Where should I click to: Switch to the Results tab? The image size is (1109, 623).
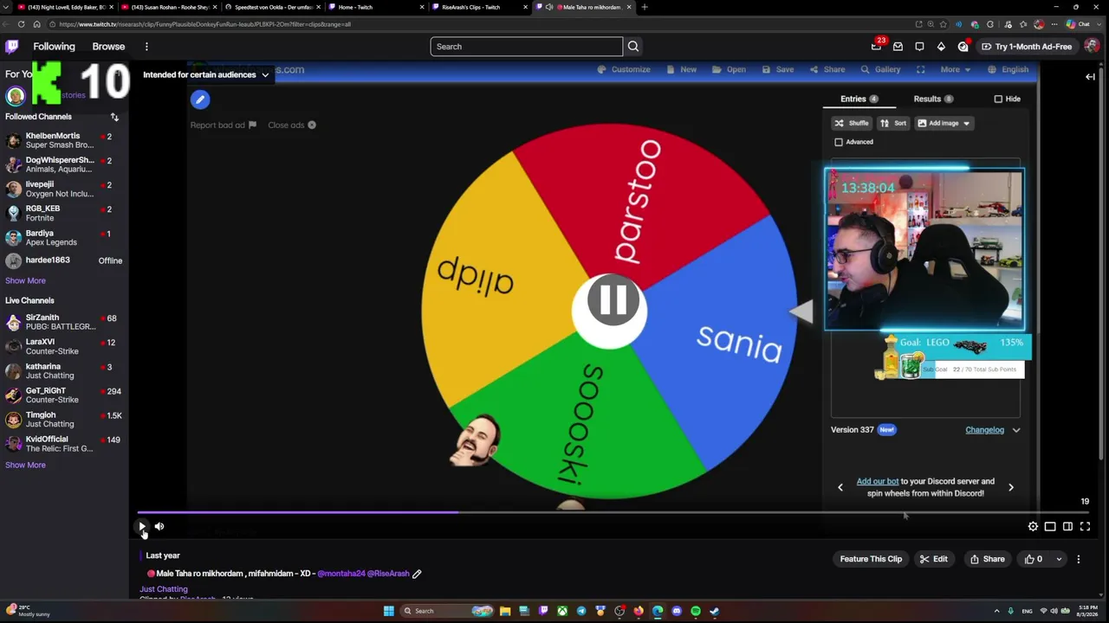tap(932, 99)
